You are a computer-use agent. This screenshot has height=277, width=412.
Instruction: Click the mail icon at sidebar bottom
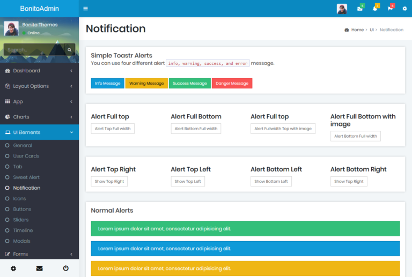click(39, 268)
